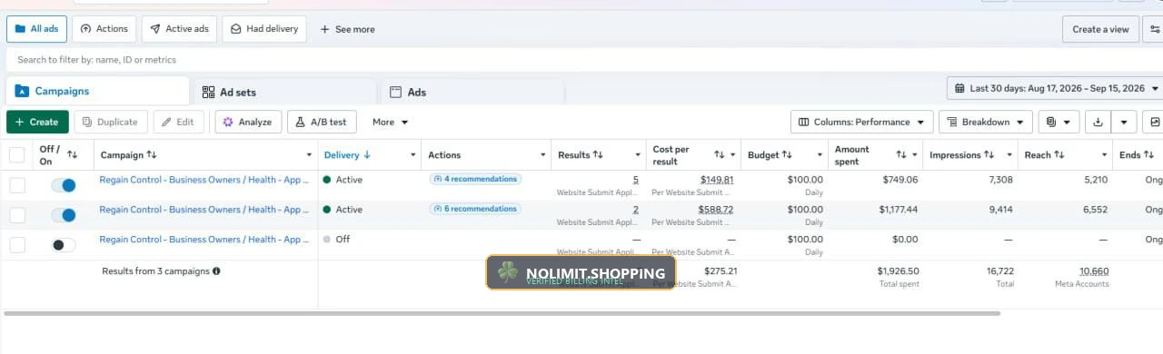Select checkbox for campaign with 6 recommendations
1163x354 pixels.
[x=17, y=215]
